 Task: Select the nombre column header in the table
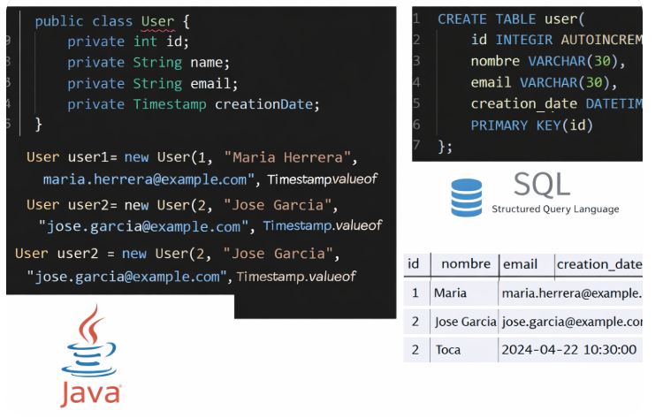(x=465, y=264)
